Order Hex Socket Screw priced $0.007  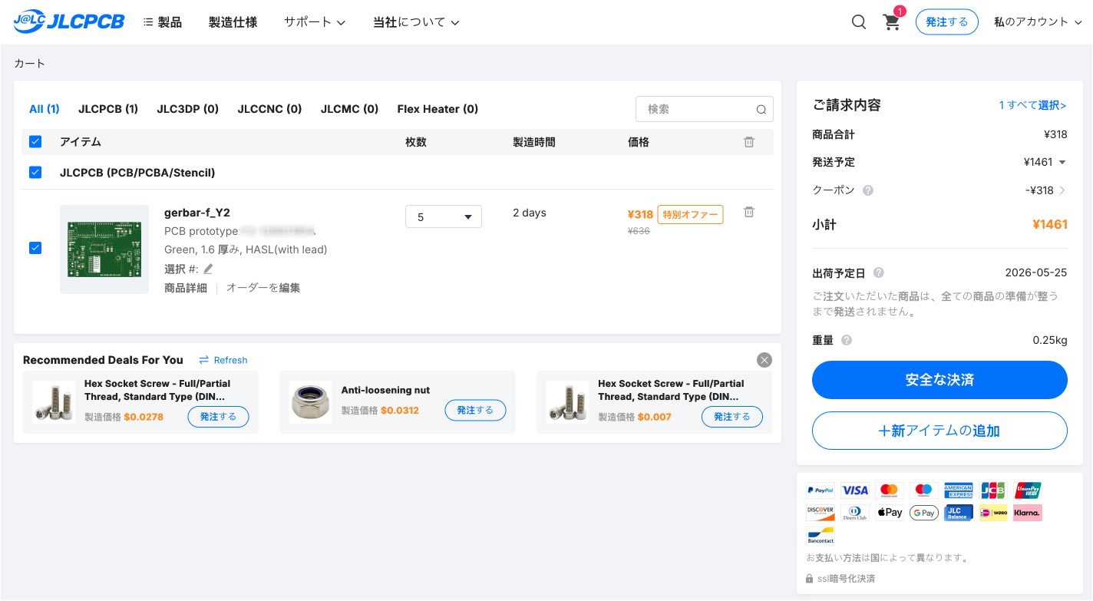tap(732, 417)
